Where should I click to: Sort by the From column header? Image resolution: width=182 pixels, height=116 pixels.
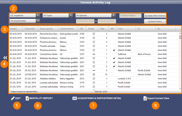point(126,29)
